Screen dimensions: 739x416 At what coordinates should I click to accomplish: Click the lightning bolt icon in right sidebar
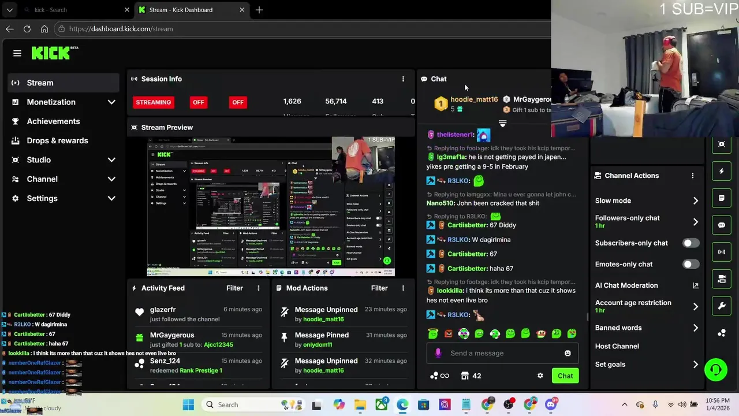pyautogui.click(x=722, y=171)
